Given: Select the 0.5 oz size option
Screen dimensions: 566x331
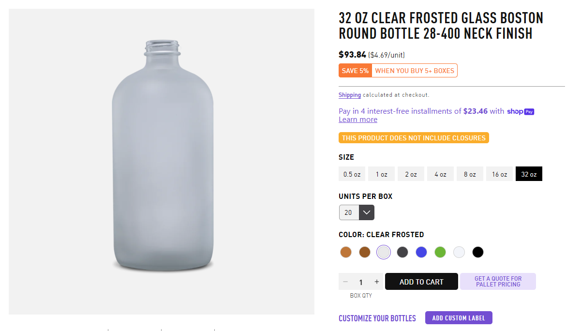Looking at the screenshot, I should pos(352,174).
